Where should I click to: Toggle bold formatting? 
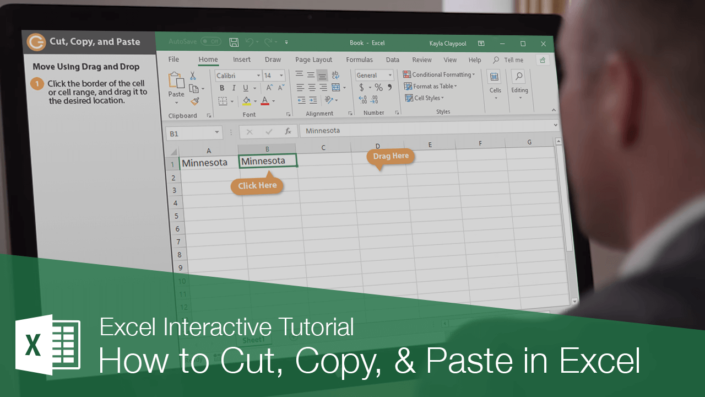[x=222, y=88]
